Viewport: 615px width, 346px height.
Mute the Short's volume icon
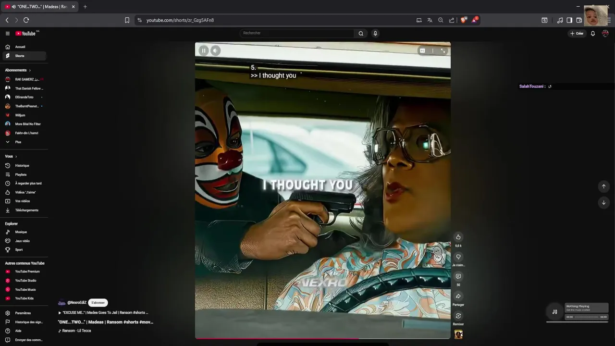point(215,50)
